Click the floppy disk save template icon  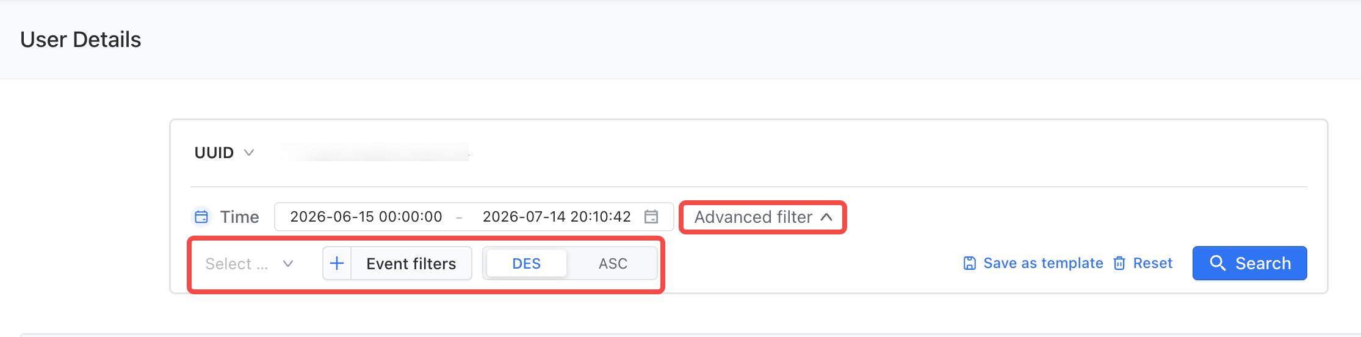coord(969,263)
